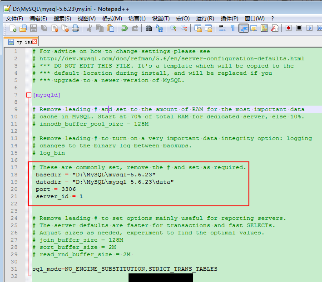Create a new file with the New icon

(13, 28)
